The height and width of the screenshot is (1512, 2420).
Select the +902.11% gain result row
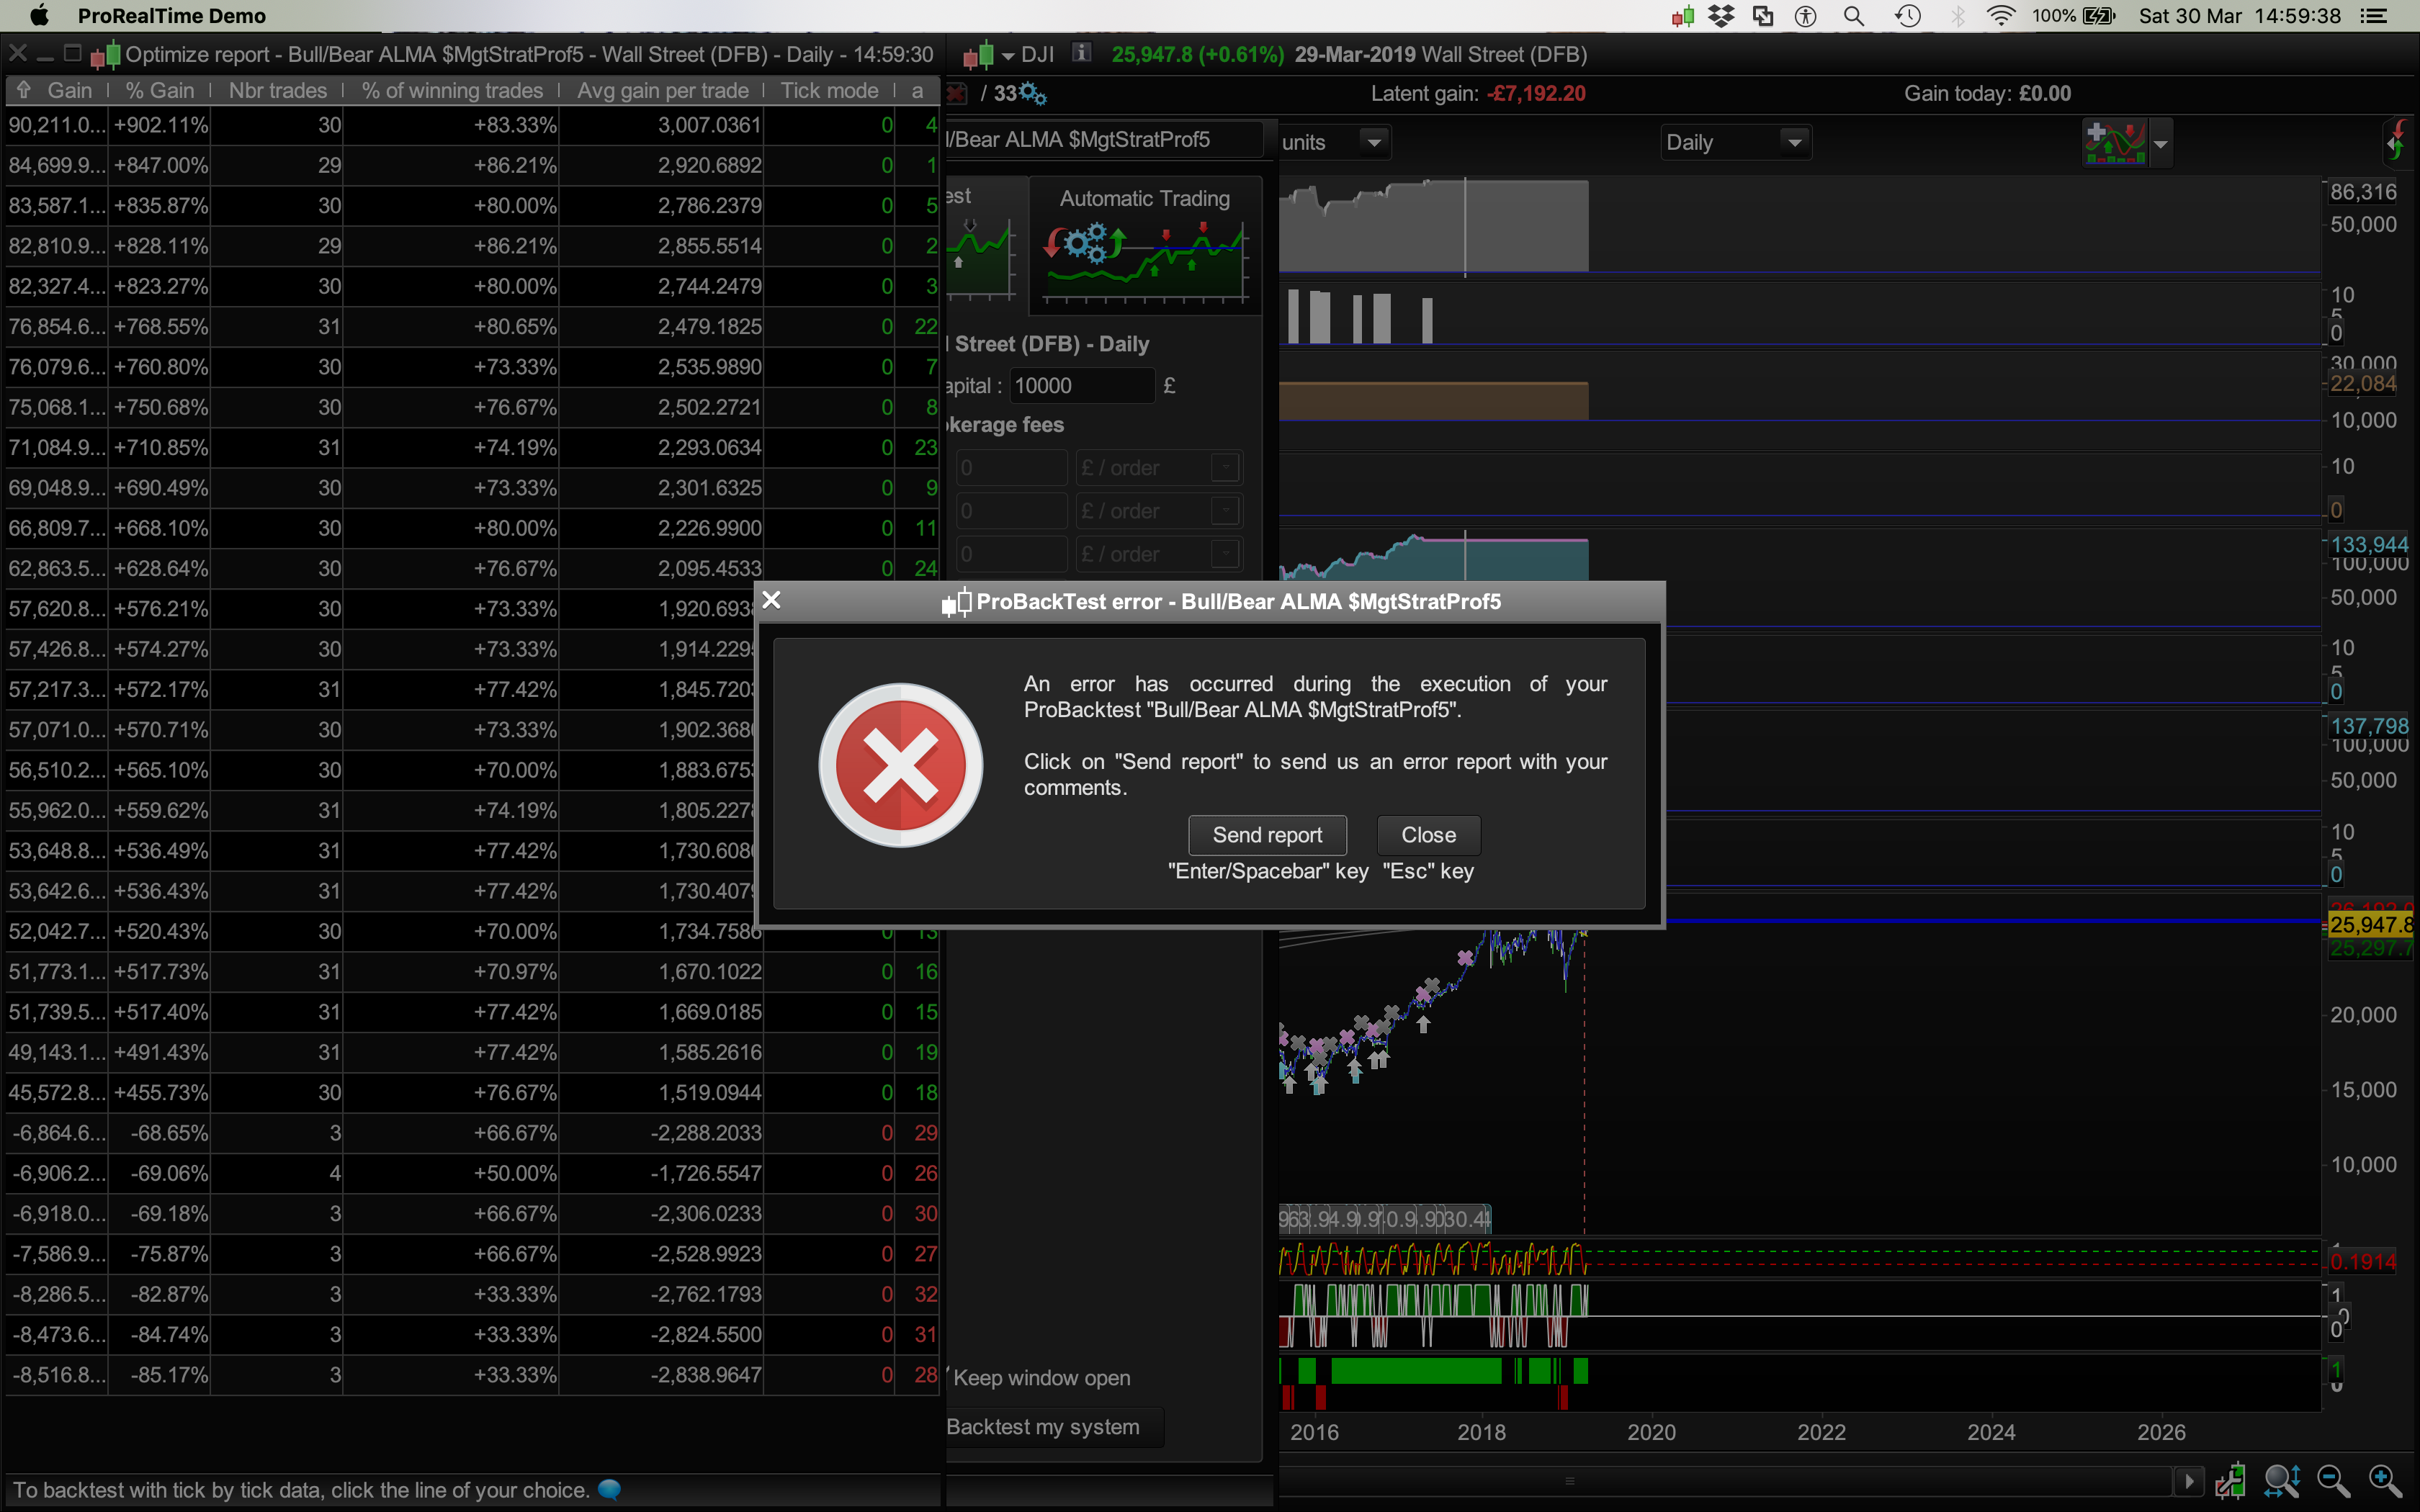pyautogui.click(x=160, y=125)
